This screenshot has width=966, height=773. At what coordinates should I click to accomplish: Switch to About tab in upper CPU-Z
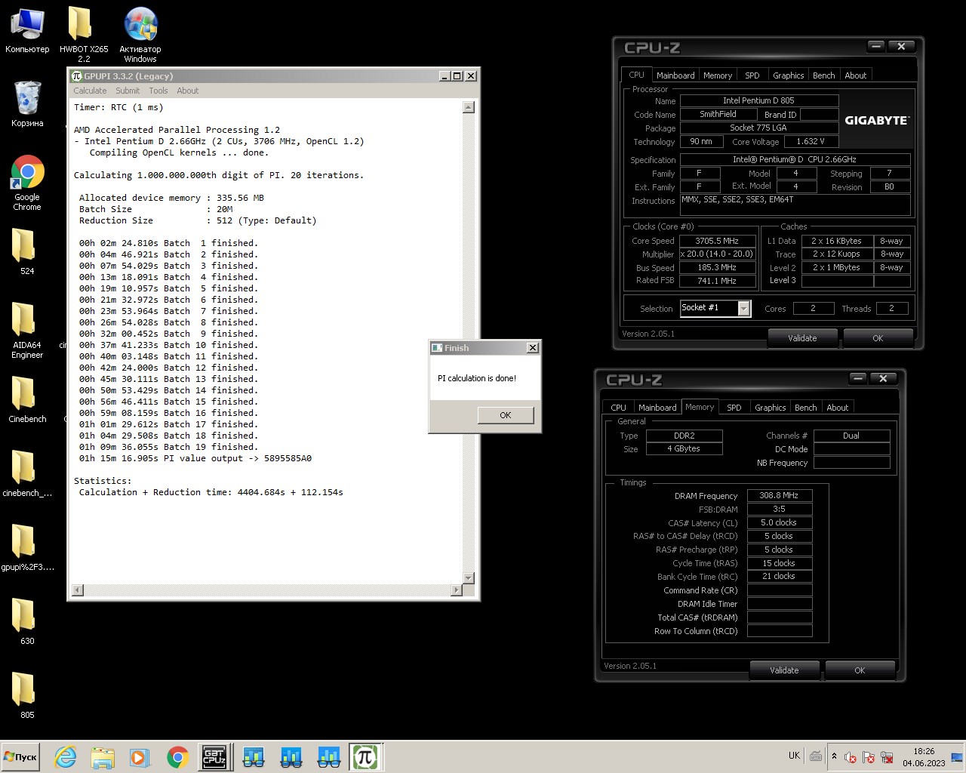pos(856,75)
